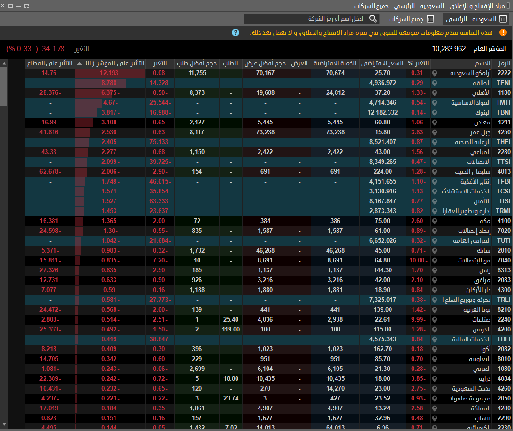Screen dimensions: 513x431
Task: Sort by the الرمز column header
Action: pyautogui.click(x=504, y=63)
